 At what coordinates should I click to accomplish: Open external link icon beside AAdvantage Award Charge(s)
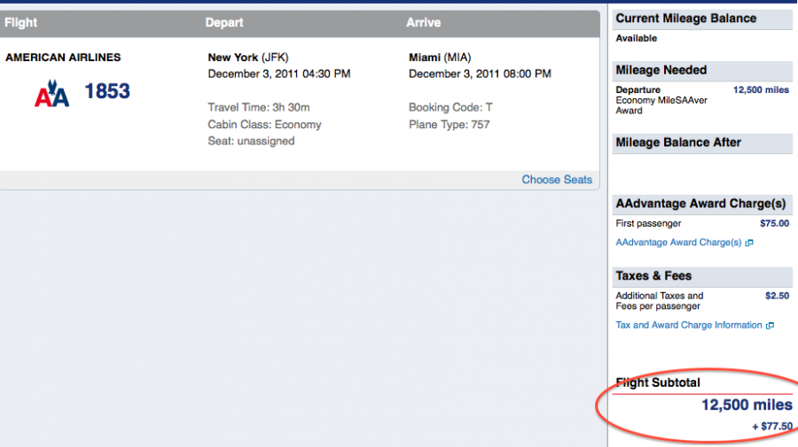(x=749, y=243)
